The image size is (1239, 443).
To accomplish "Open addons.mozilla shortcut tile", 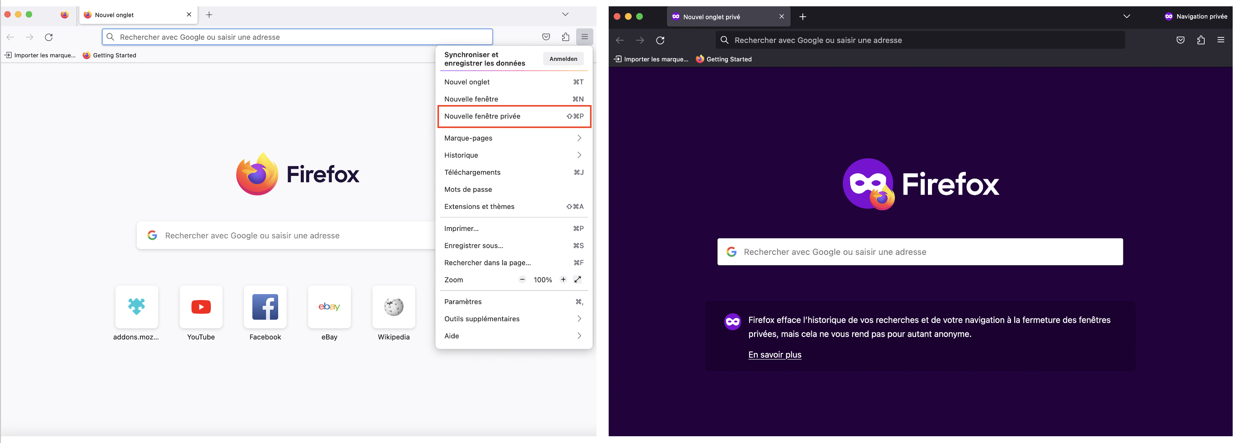I will pyautogui.click(x=137, y=307).
